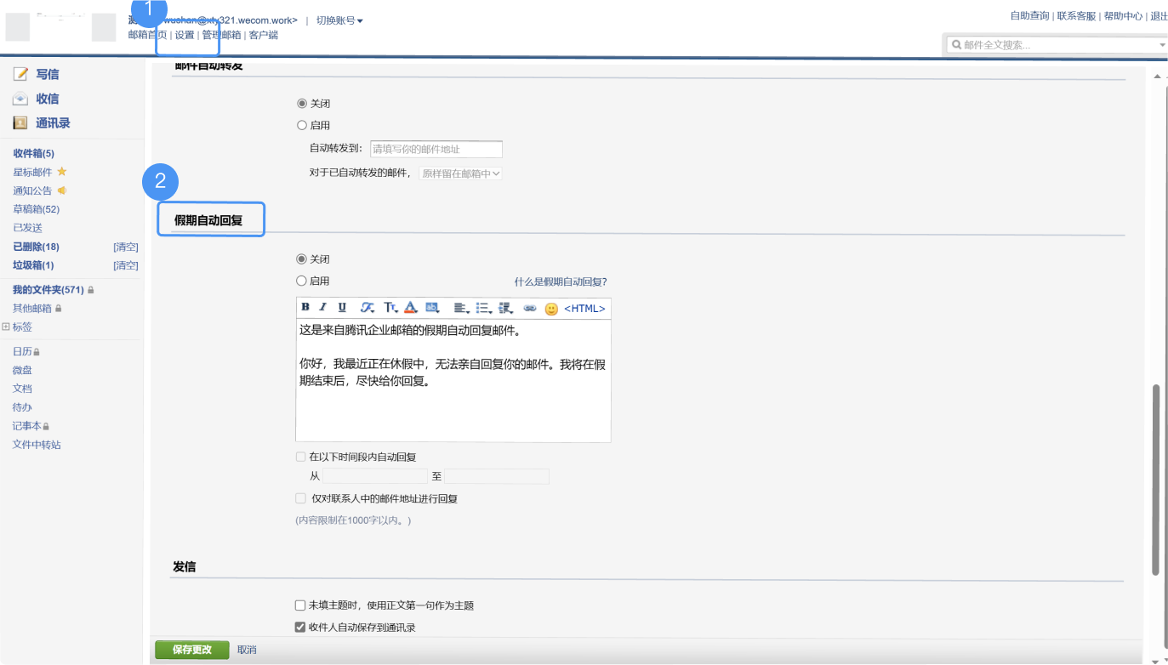
Task: Open the font color icon in the editor
Action: [x=410, y=308]
